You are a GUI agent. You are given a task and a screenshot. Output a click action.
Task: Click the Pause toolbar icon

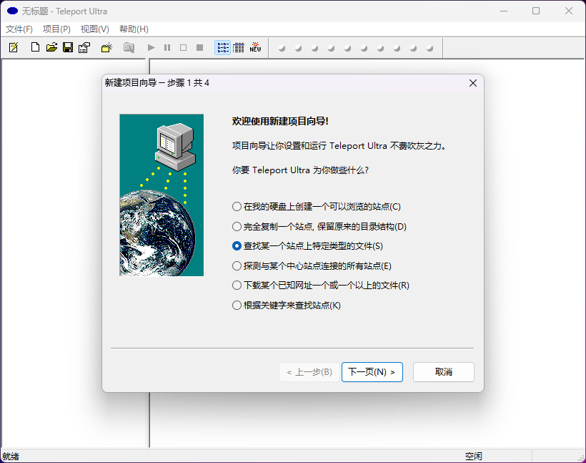[x=167, y=48]
